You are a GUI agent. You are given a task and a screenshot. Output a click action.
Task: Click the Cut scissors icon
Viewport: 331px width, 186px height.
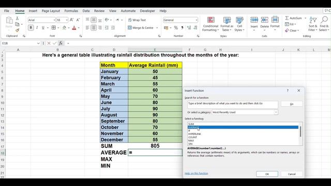coord(17,19)
